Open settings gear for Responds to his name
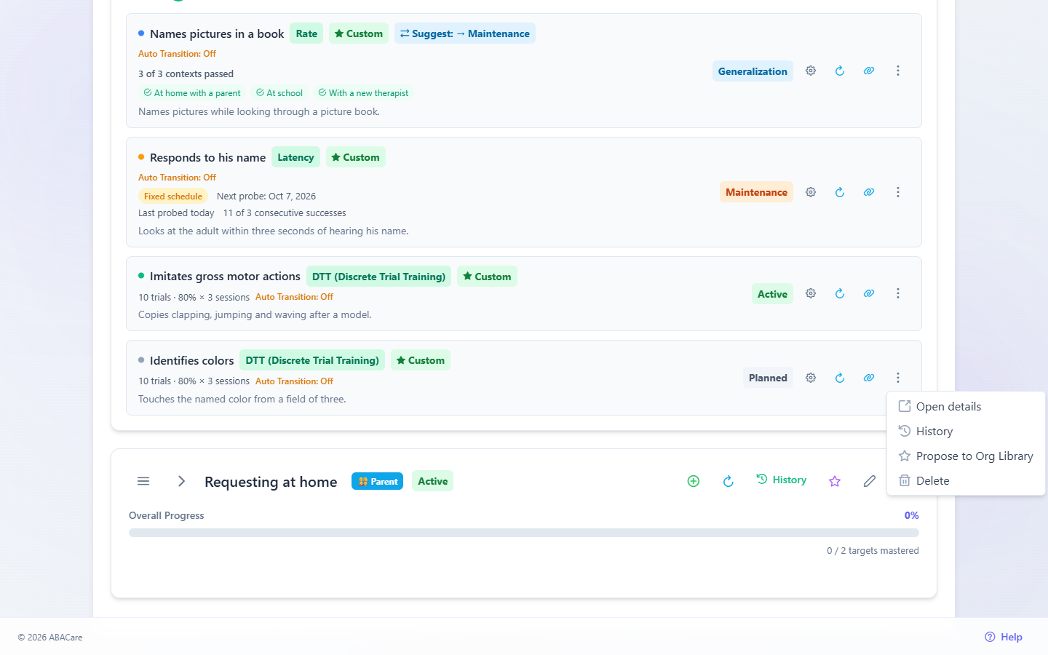Image resolution: width=1048 pixels, height=655 pixels. coord(811,192)
